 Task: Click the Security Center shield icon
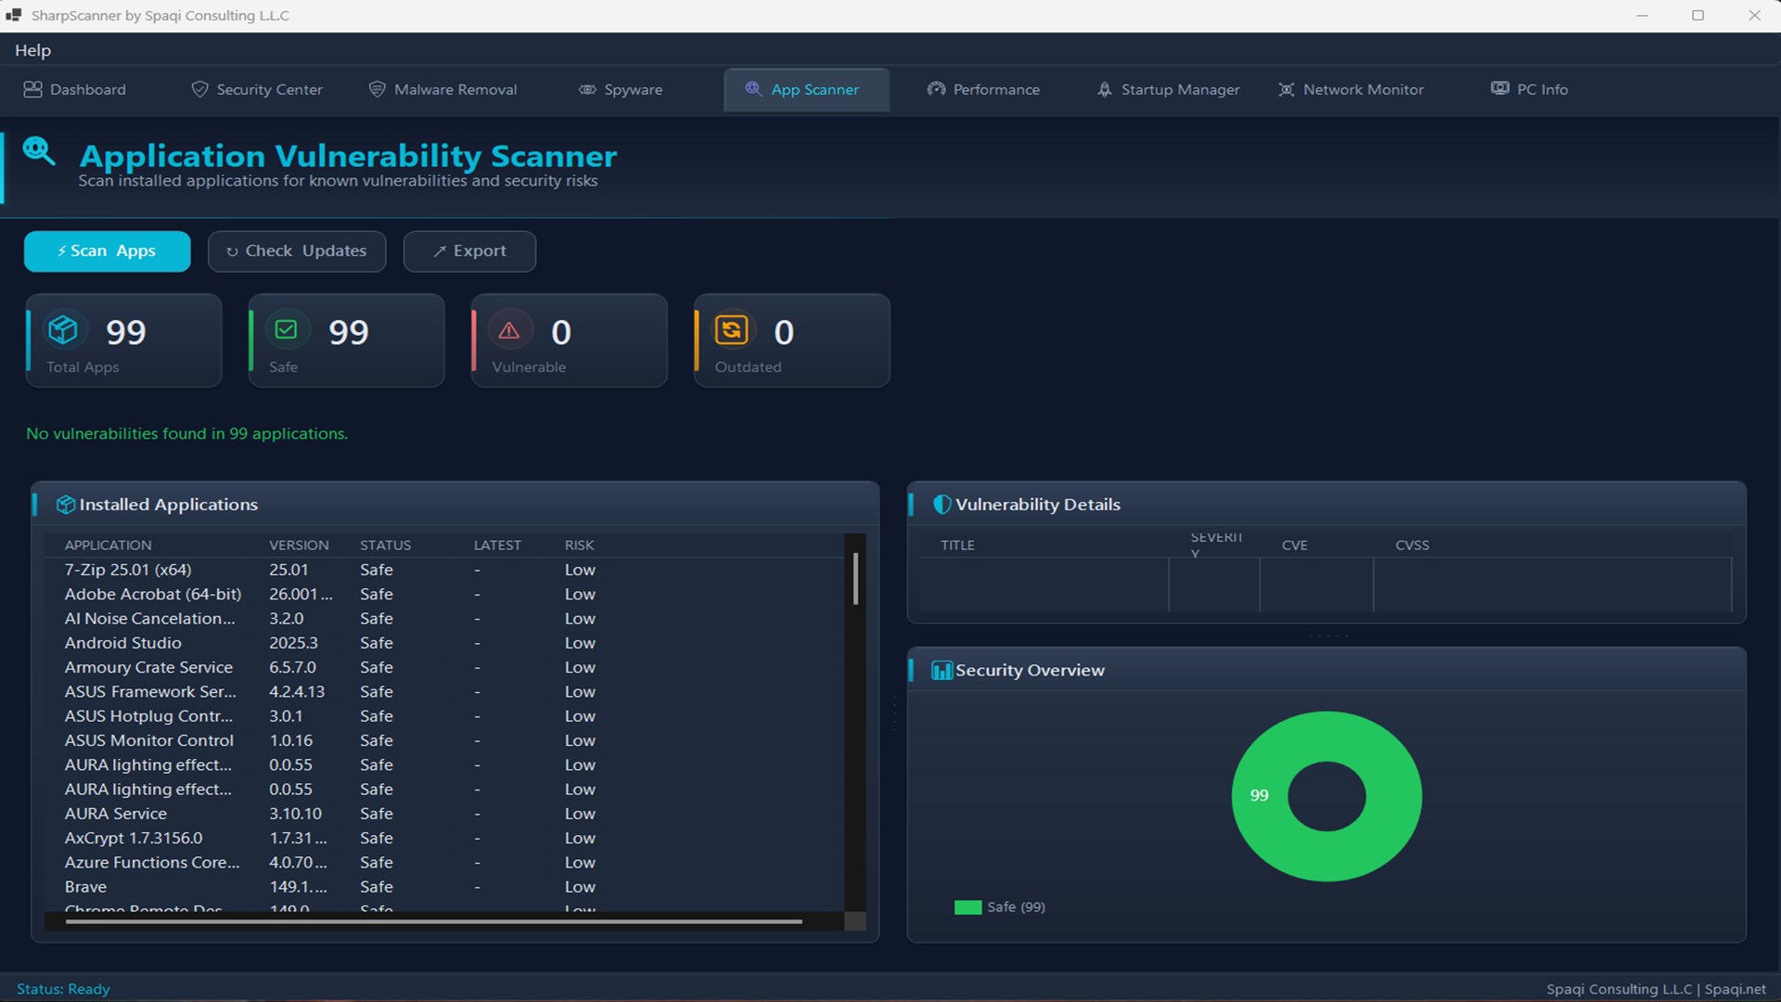(199, 89)
